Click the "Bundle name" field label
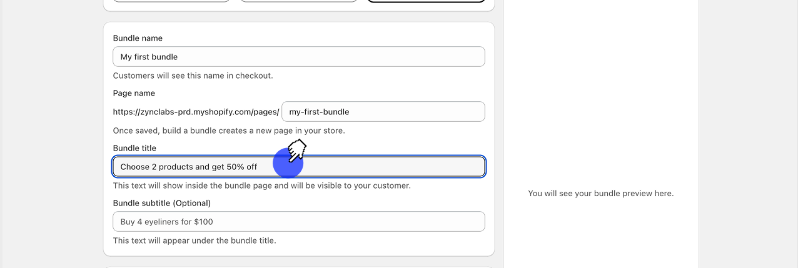 138,38
